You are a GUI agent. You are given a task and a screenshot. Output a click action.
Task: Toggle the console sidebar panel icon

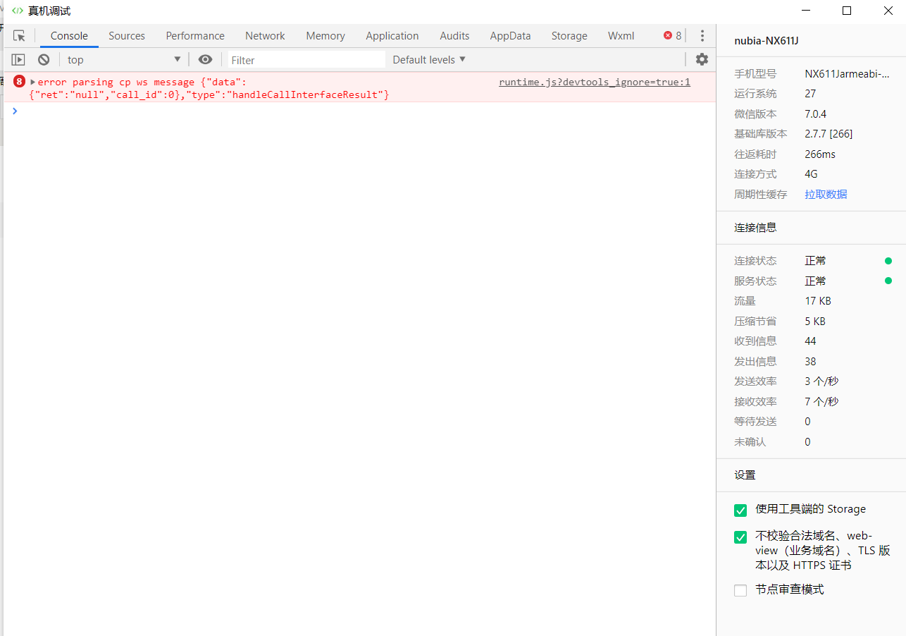[18, 60]
